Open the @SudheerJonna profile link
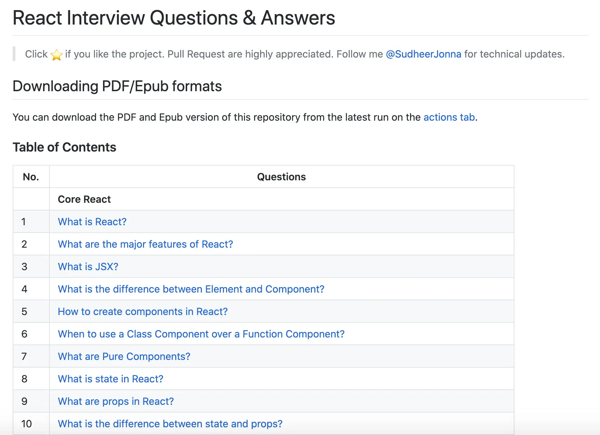The height and width of the screenshot is (435, 600). (x=423, y=54)
